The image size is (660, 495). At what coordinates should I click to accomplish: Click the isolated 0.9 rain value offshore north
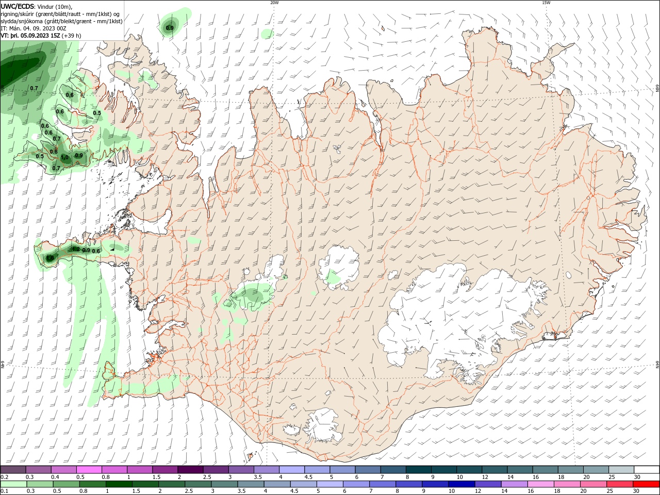pyautogui.click(x=170, y=28)
